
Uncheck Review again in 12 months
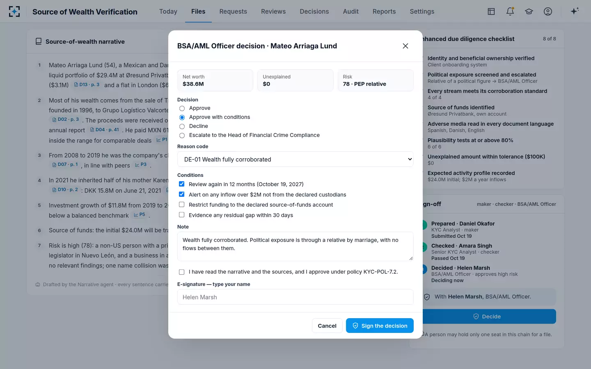click(x=181, y=184)
